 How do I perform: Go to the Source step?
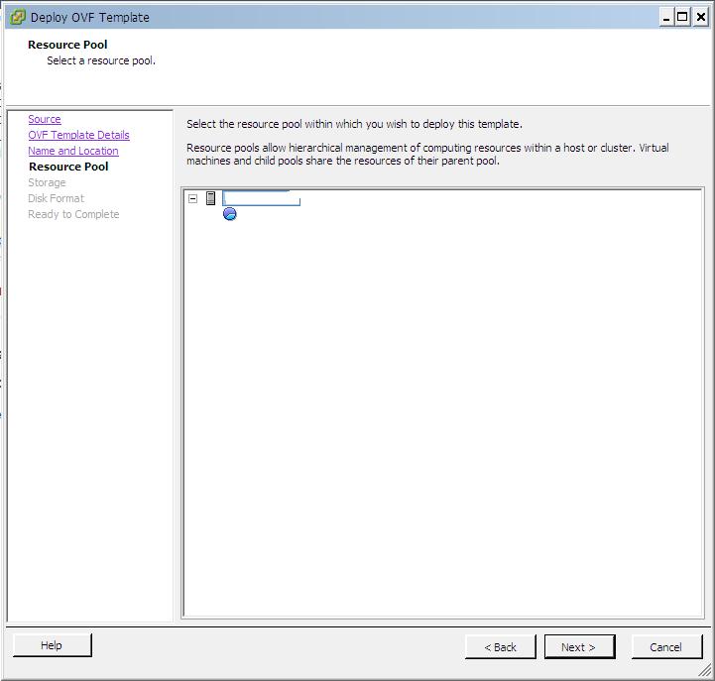click(45, 119)
